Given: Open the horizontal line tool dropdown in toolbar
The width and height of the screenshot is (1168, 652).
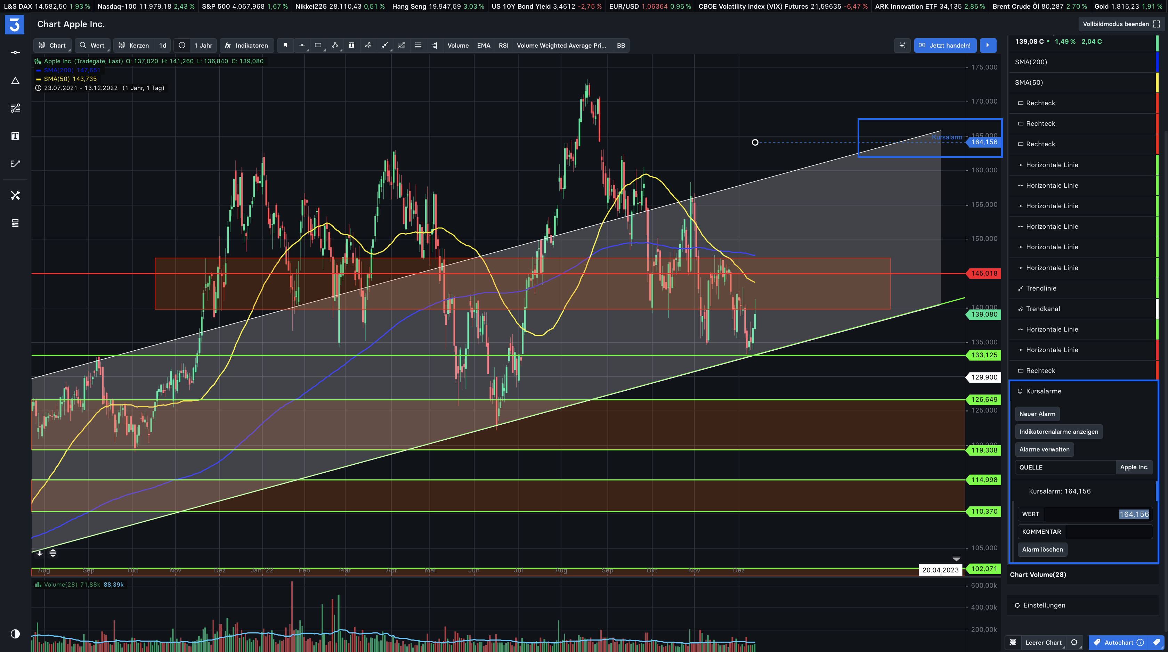Looking at the screenshot, I should (302, 45).
